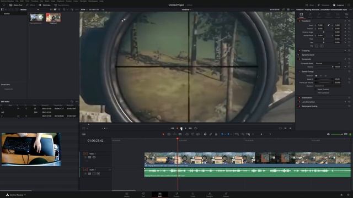Click the Overwrite Clip icon
353x198 pixels.
(x=192, y=134)
